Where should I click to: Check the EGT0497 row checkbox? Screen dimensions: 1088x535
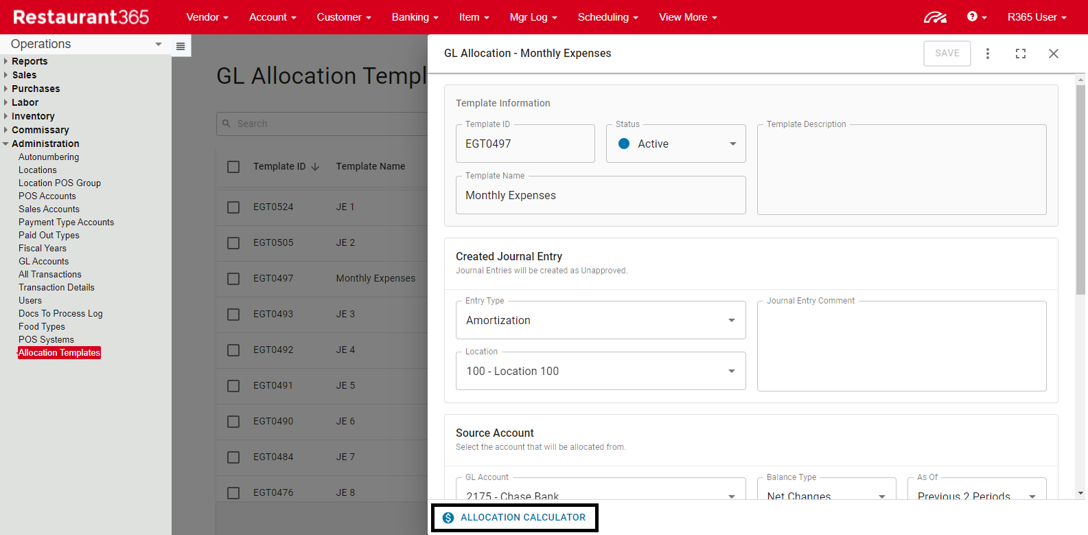pyautogui.click(x=233, y=279)
